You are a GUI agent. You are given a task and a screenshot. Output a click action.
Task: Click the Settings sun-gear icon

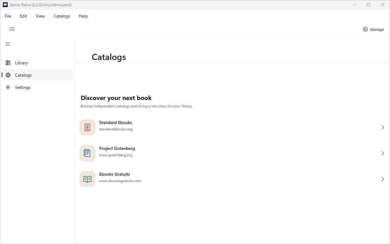(8, 87)
